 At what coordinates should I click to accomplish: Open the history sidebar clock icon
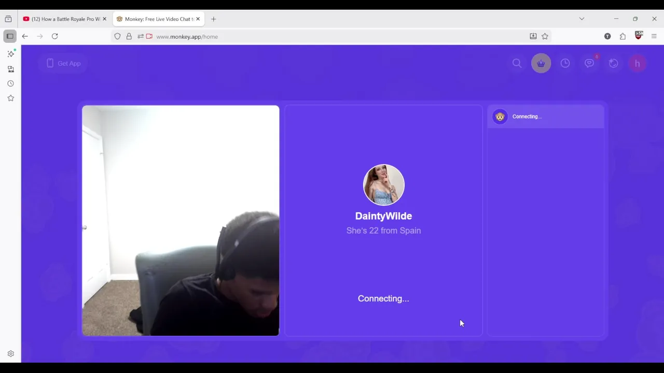[x=11, y=83]
